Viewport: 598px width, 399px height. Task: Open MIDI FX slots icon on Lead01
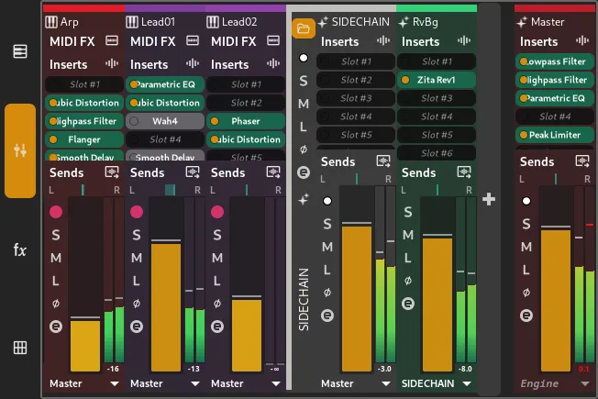[193, 40]
